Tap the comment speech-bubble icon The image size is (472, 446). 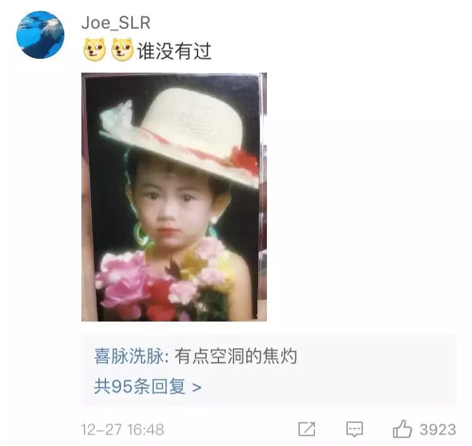[355, 429]
